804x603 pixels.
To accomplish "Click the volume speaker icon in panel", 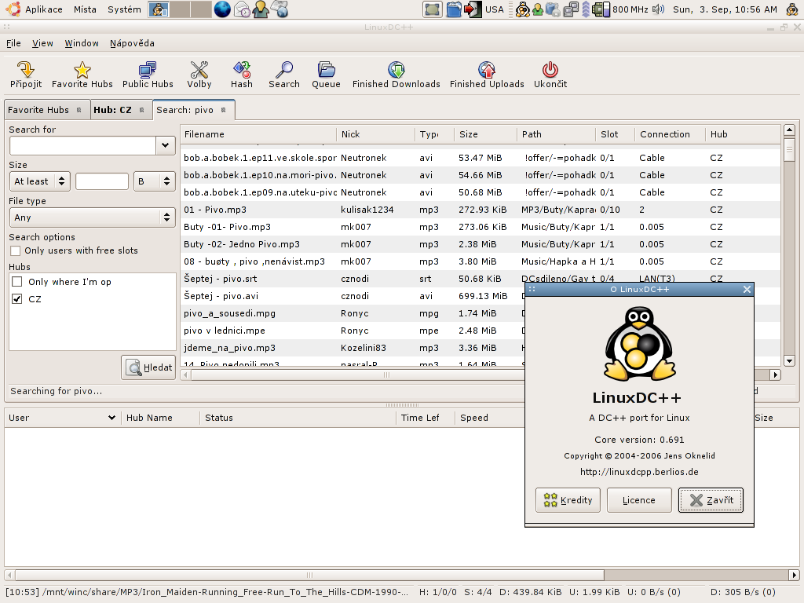I will (x=659, y=9).
